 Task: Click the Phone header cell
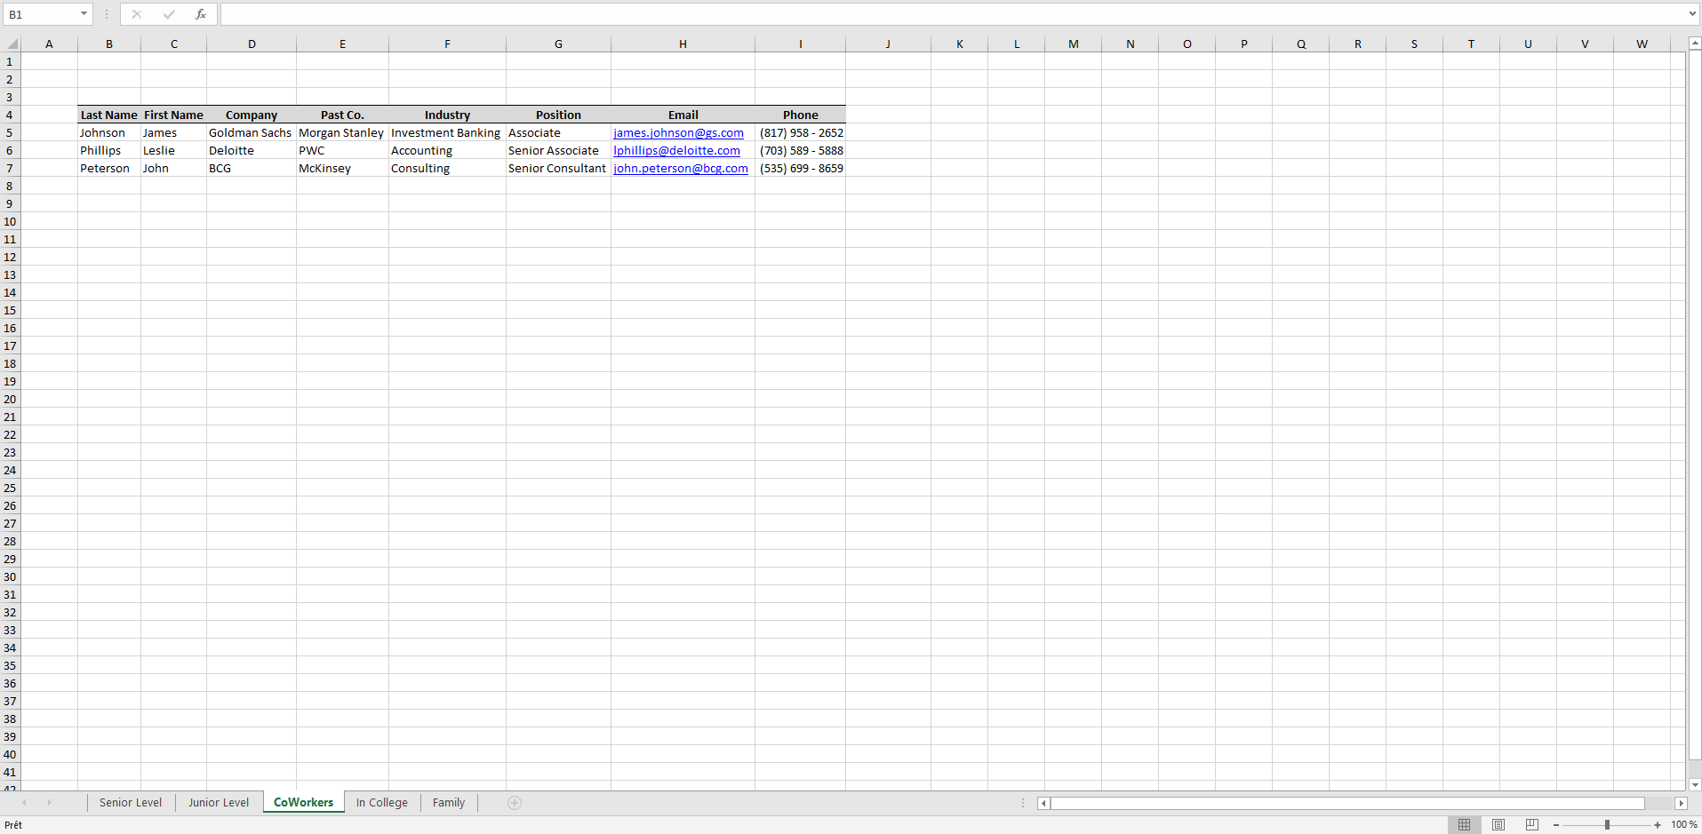(800, 115)
